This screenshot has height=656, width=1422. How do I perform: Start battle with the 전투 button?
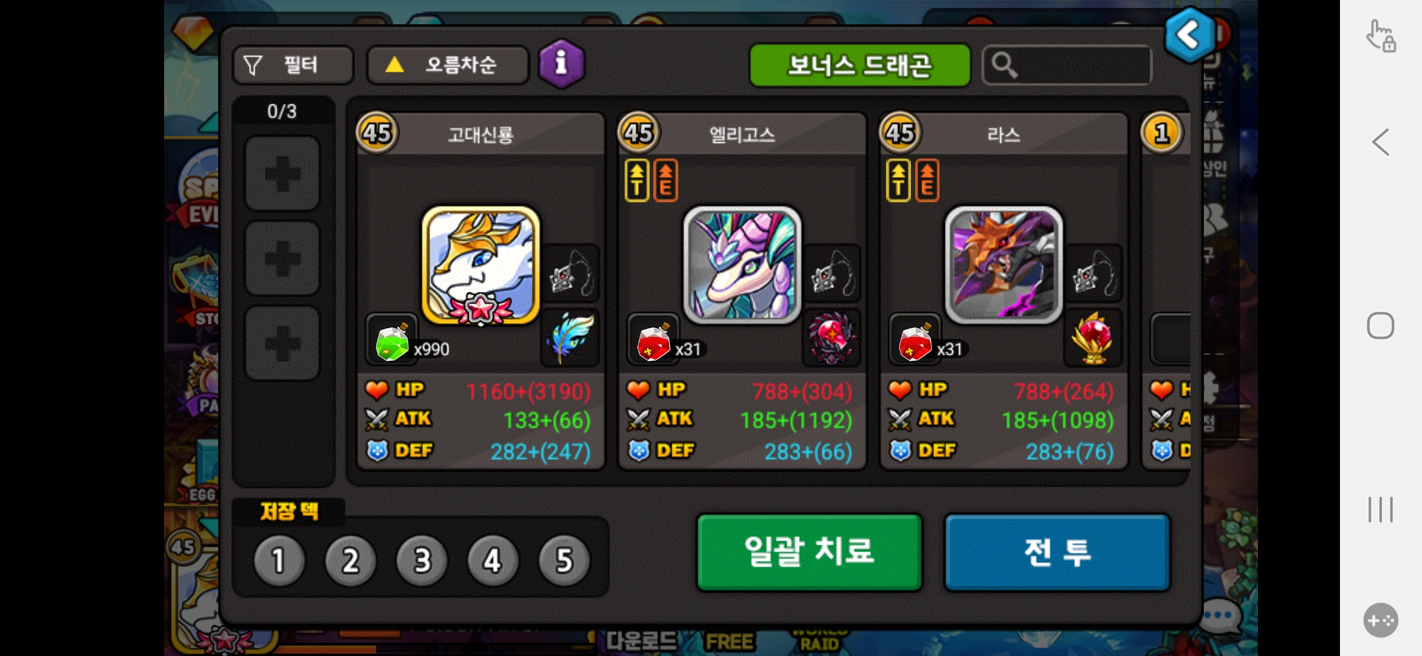(x=1057, y=552)
